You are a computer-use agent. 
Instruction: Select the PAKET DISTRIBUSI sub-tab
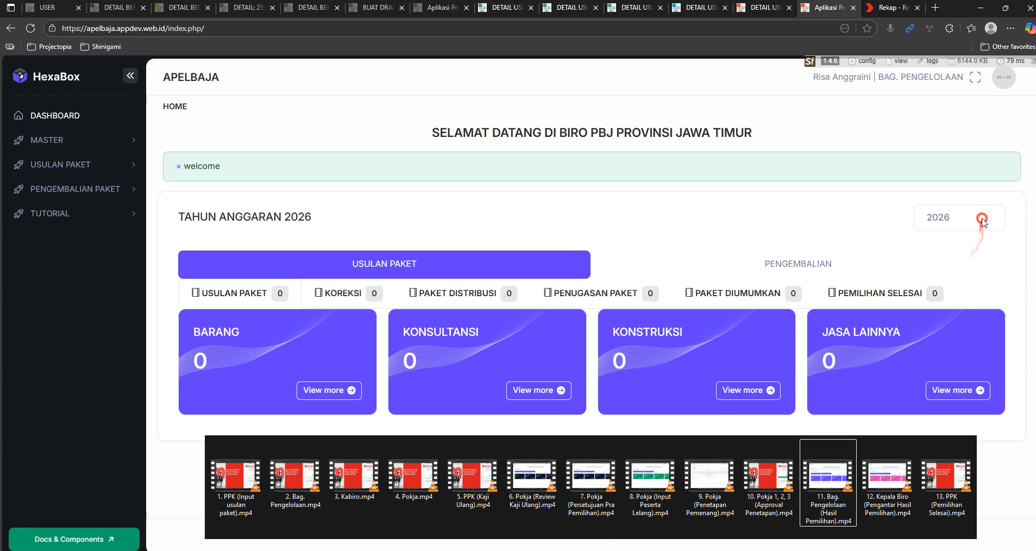(x=457, y=293)
